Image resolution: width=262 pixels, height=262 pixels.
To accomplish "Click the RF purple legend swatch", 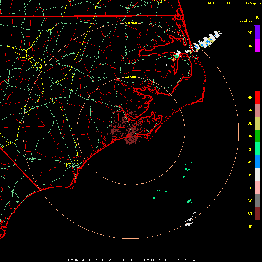I will point(257,33).
